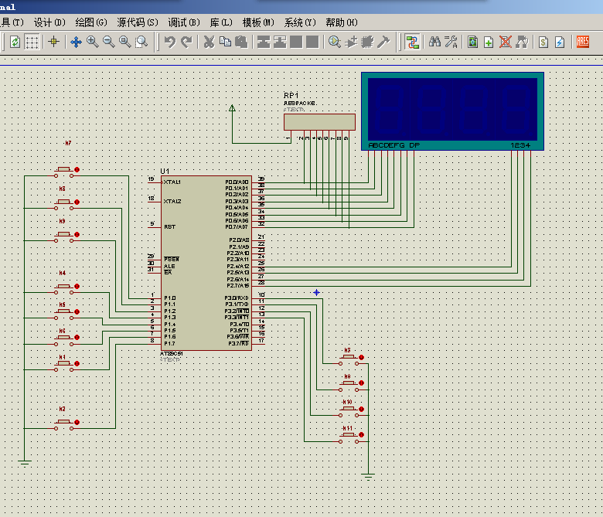Open the 设计(D) menu
The height and width of the screenshot is (517, 603).
pyautogui.click(x=49, y=22)
